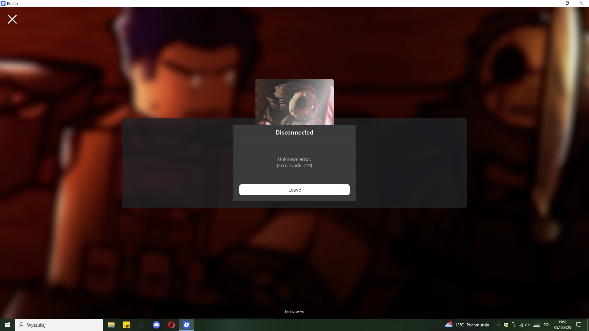Open File Explorer from the taskbar
The image size is (589, 331).
111,325
